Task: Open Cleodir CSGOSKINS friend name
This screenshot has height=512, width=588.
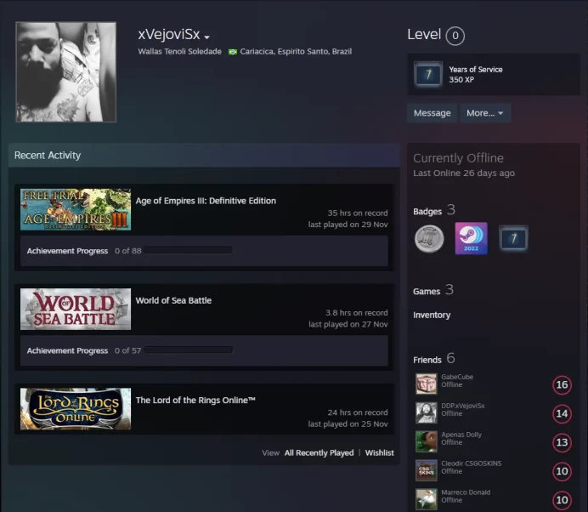Action: pos(472,464)
